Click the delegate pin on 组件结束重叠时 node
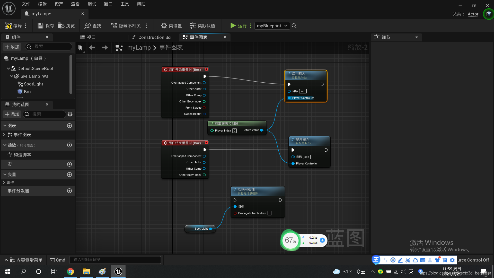Viewport: 494px width, 278px height. tap(206, 143)
